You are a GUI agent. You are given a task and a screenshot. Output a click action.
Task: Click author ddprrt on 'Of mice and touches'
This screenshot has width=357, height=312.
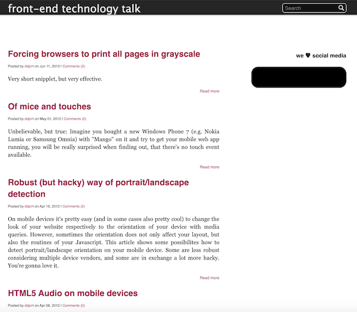point(29,118)
